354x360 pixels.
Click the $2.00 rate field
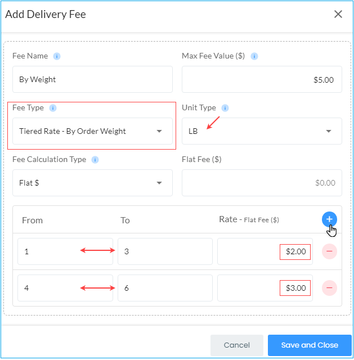click(x=265, y=251)
